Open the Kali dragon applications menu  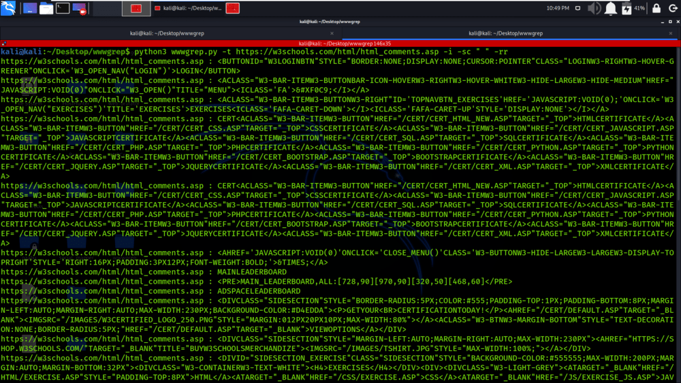point(7,7)
